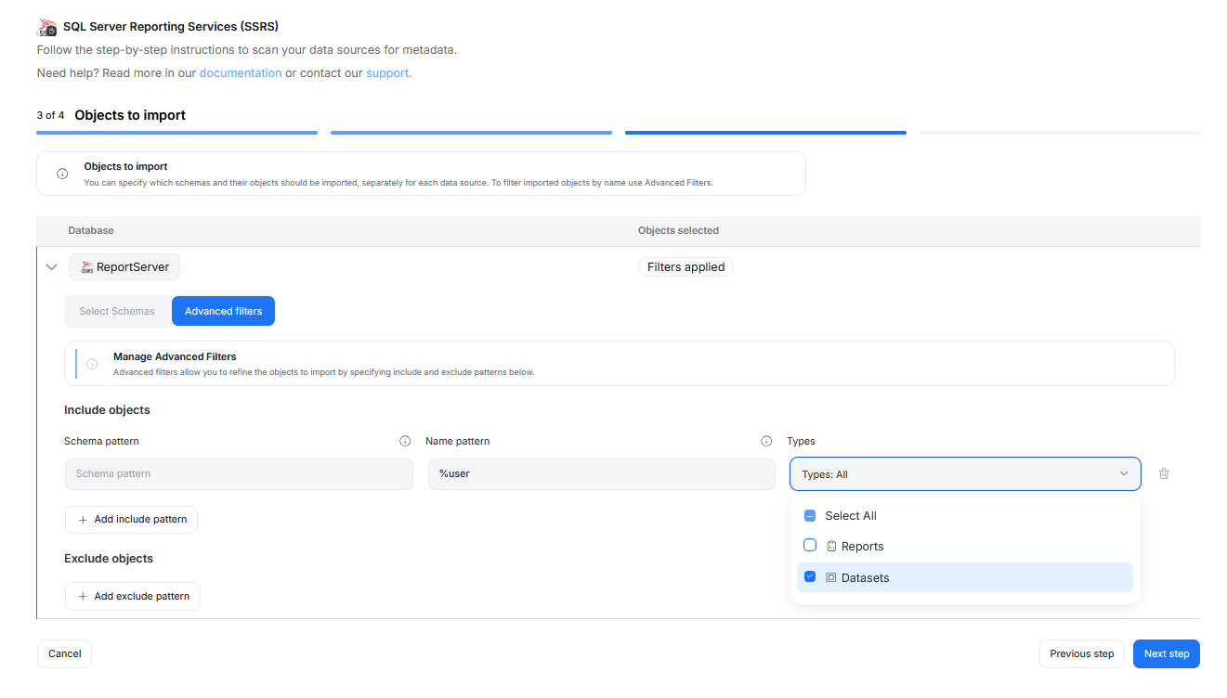Click info icon next to Schema pattern
This screenshot has height=698, width=1227.
coord(405,442)
